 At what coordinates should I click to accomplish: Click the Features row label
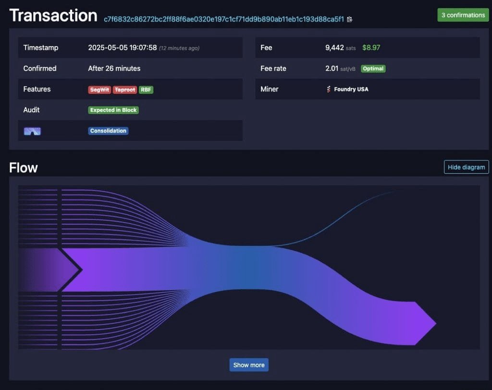(37, 89)
